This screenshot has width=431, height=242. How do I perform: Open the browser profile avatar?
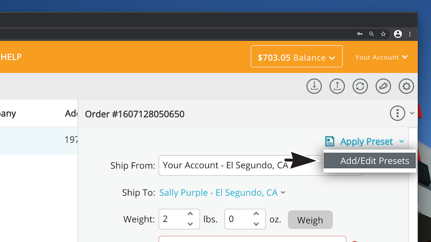[398, 34]
